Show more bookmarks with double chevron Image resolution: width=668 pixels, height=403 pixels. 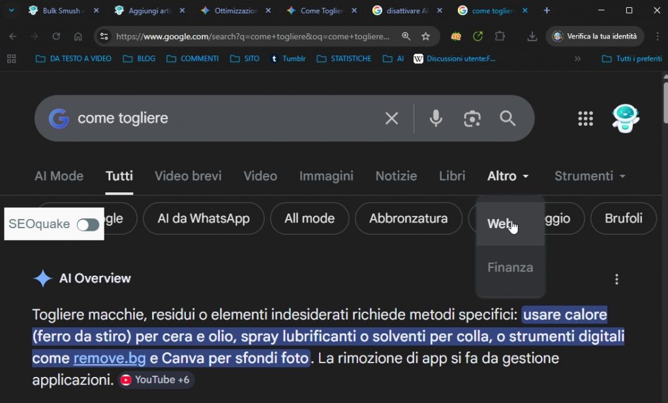(577, 59)
